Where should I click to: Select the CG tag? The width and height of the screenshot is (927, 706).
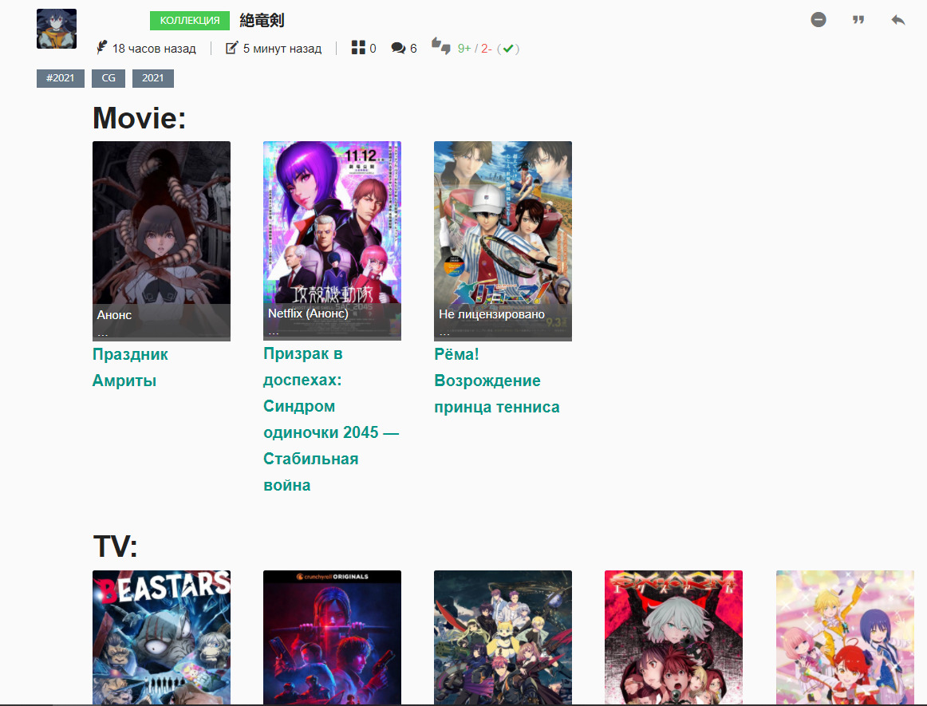[108, 78]
